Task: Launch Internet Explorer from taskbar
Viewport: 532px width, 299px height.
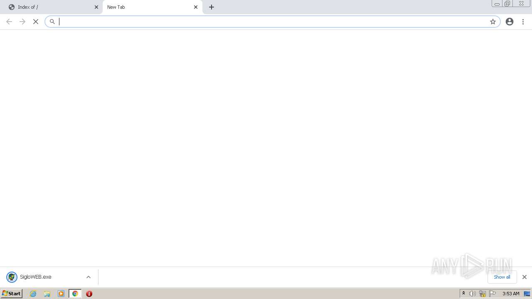Action: pyautogui.click(x=33, y=294)
